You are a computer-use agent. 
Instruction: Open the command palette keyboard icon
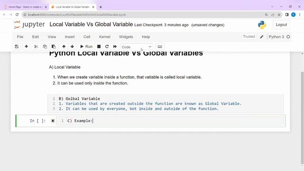click(x=160, y=47)
